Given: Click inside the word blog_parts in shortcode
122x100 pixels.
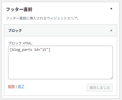Looking at the screenshot, I should 22,50.
